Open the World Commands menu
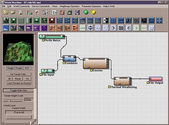 22,6
